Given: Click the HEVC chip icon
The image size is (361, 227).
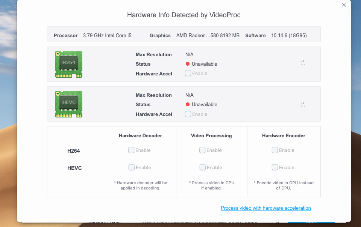Looking at the screenshot, I should 68,104.
